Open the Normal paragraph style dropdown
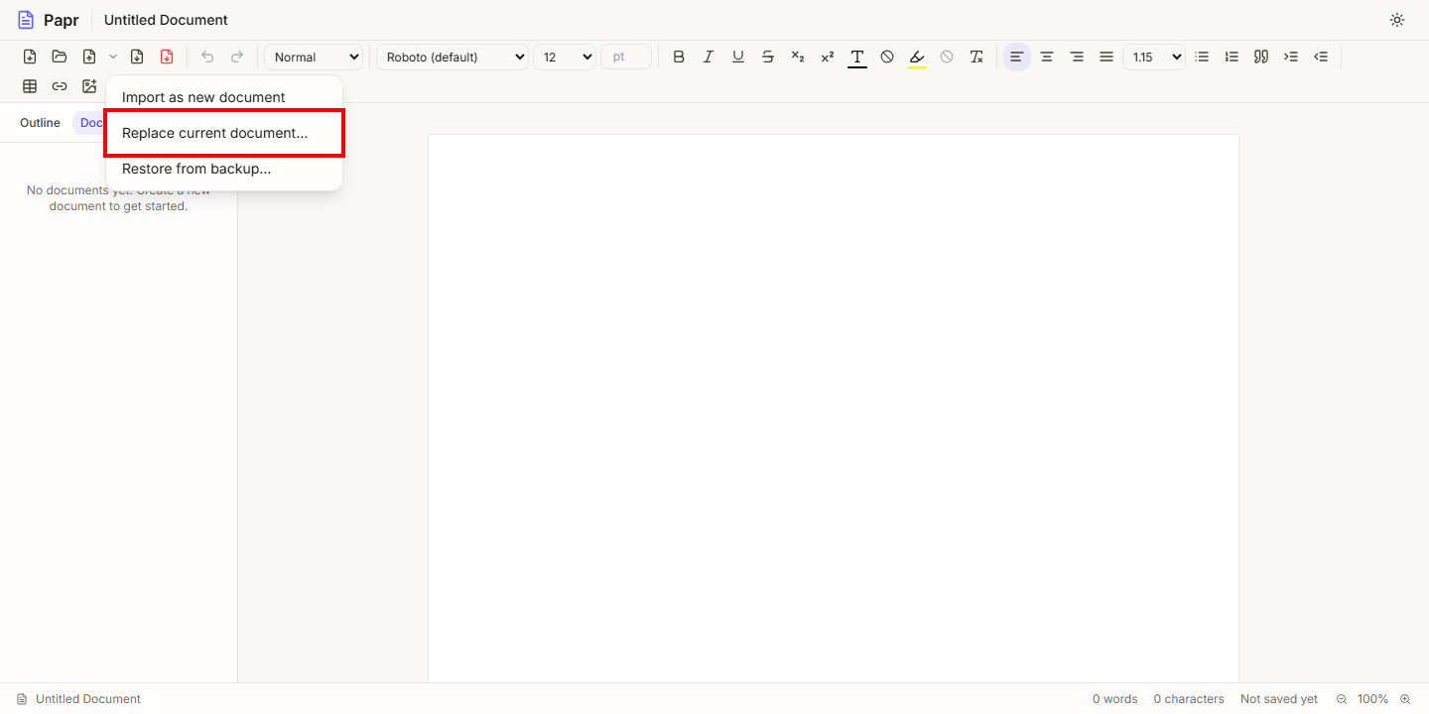This screenshot has height=714, width=1429. [314, 57]
